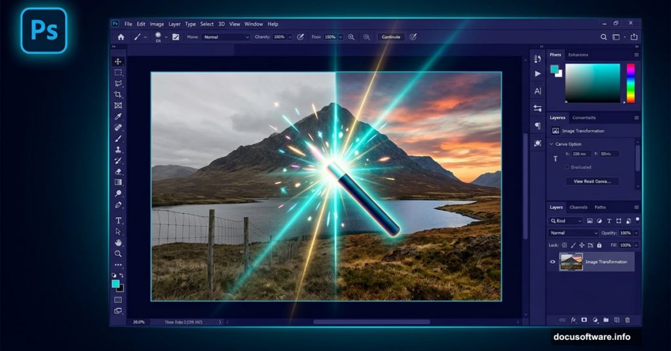Click the zoom-out magnifier in options bar
The width and height of the screenshot is (671, 351).
(x=367, y=37)
